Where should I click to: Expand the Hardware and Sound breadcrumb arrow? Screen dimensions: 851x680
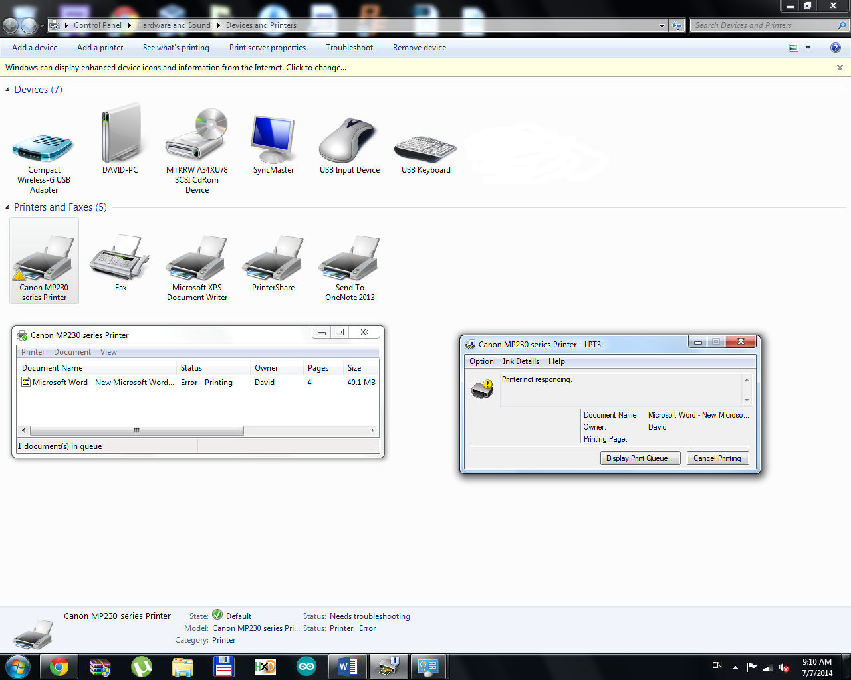pyautogui.click(x=219, y=25)
